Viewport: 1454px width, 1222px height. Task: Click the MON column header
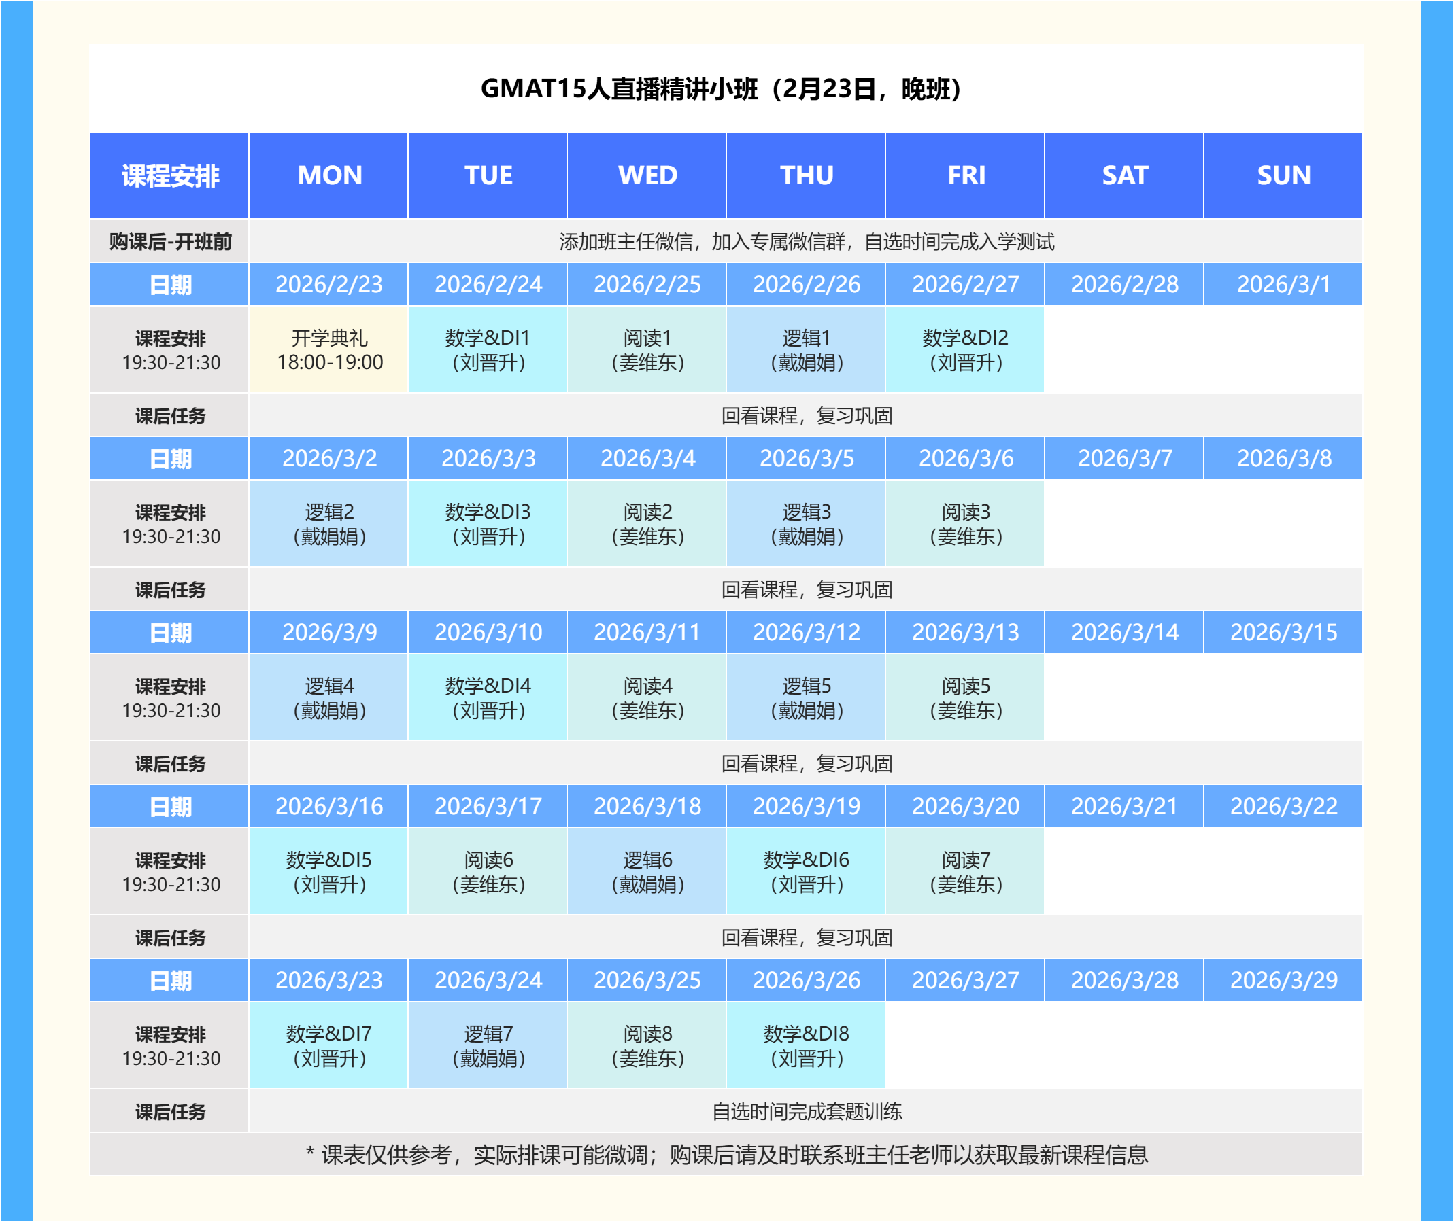328,175
